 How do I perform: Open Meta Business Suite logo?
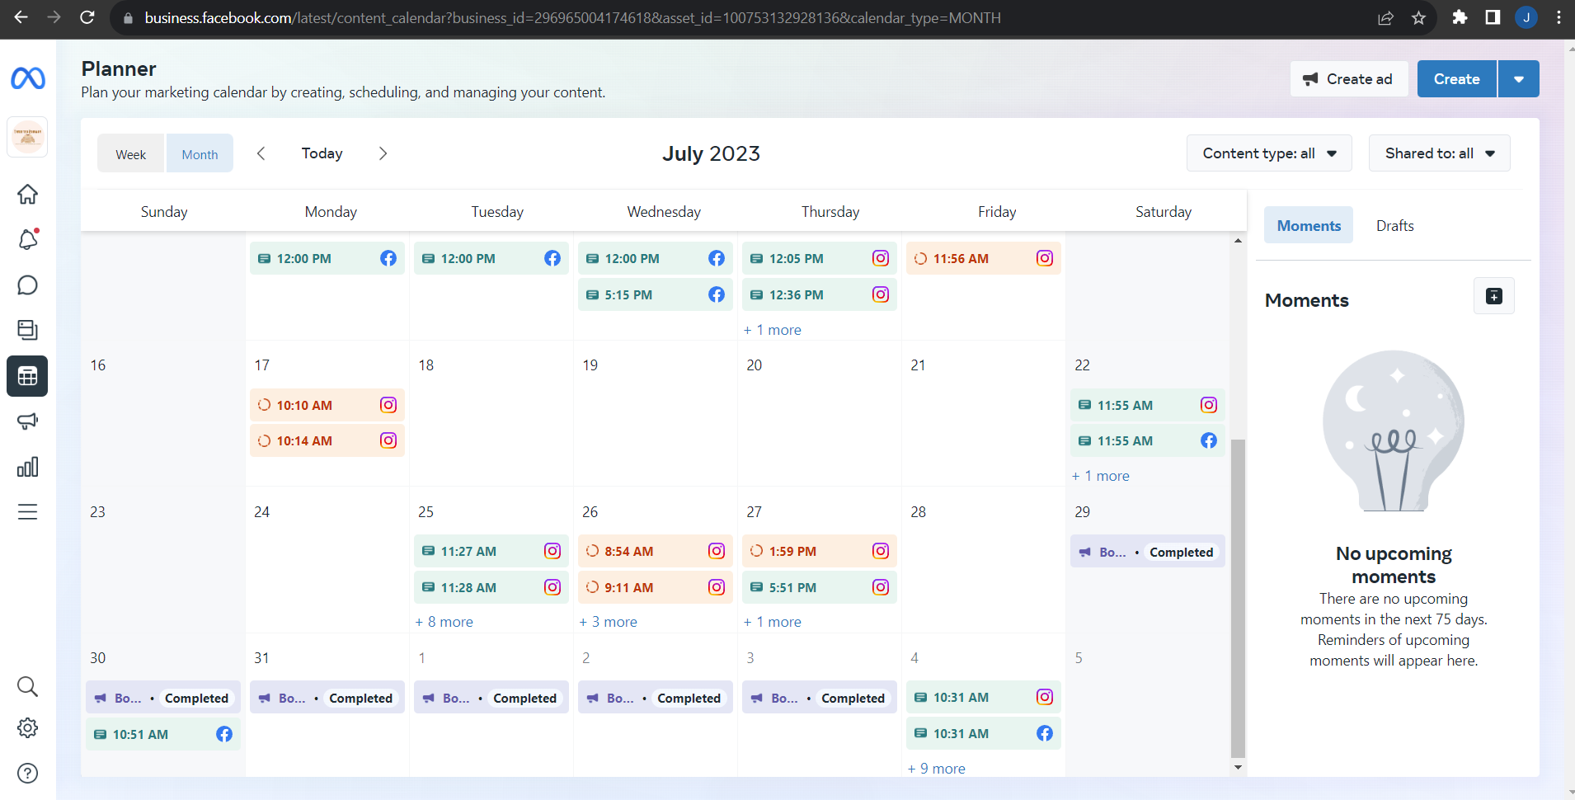pos(28,78)
